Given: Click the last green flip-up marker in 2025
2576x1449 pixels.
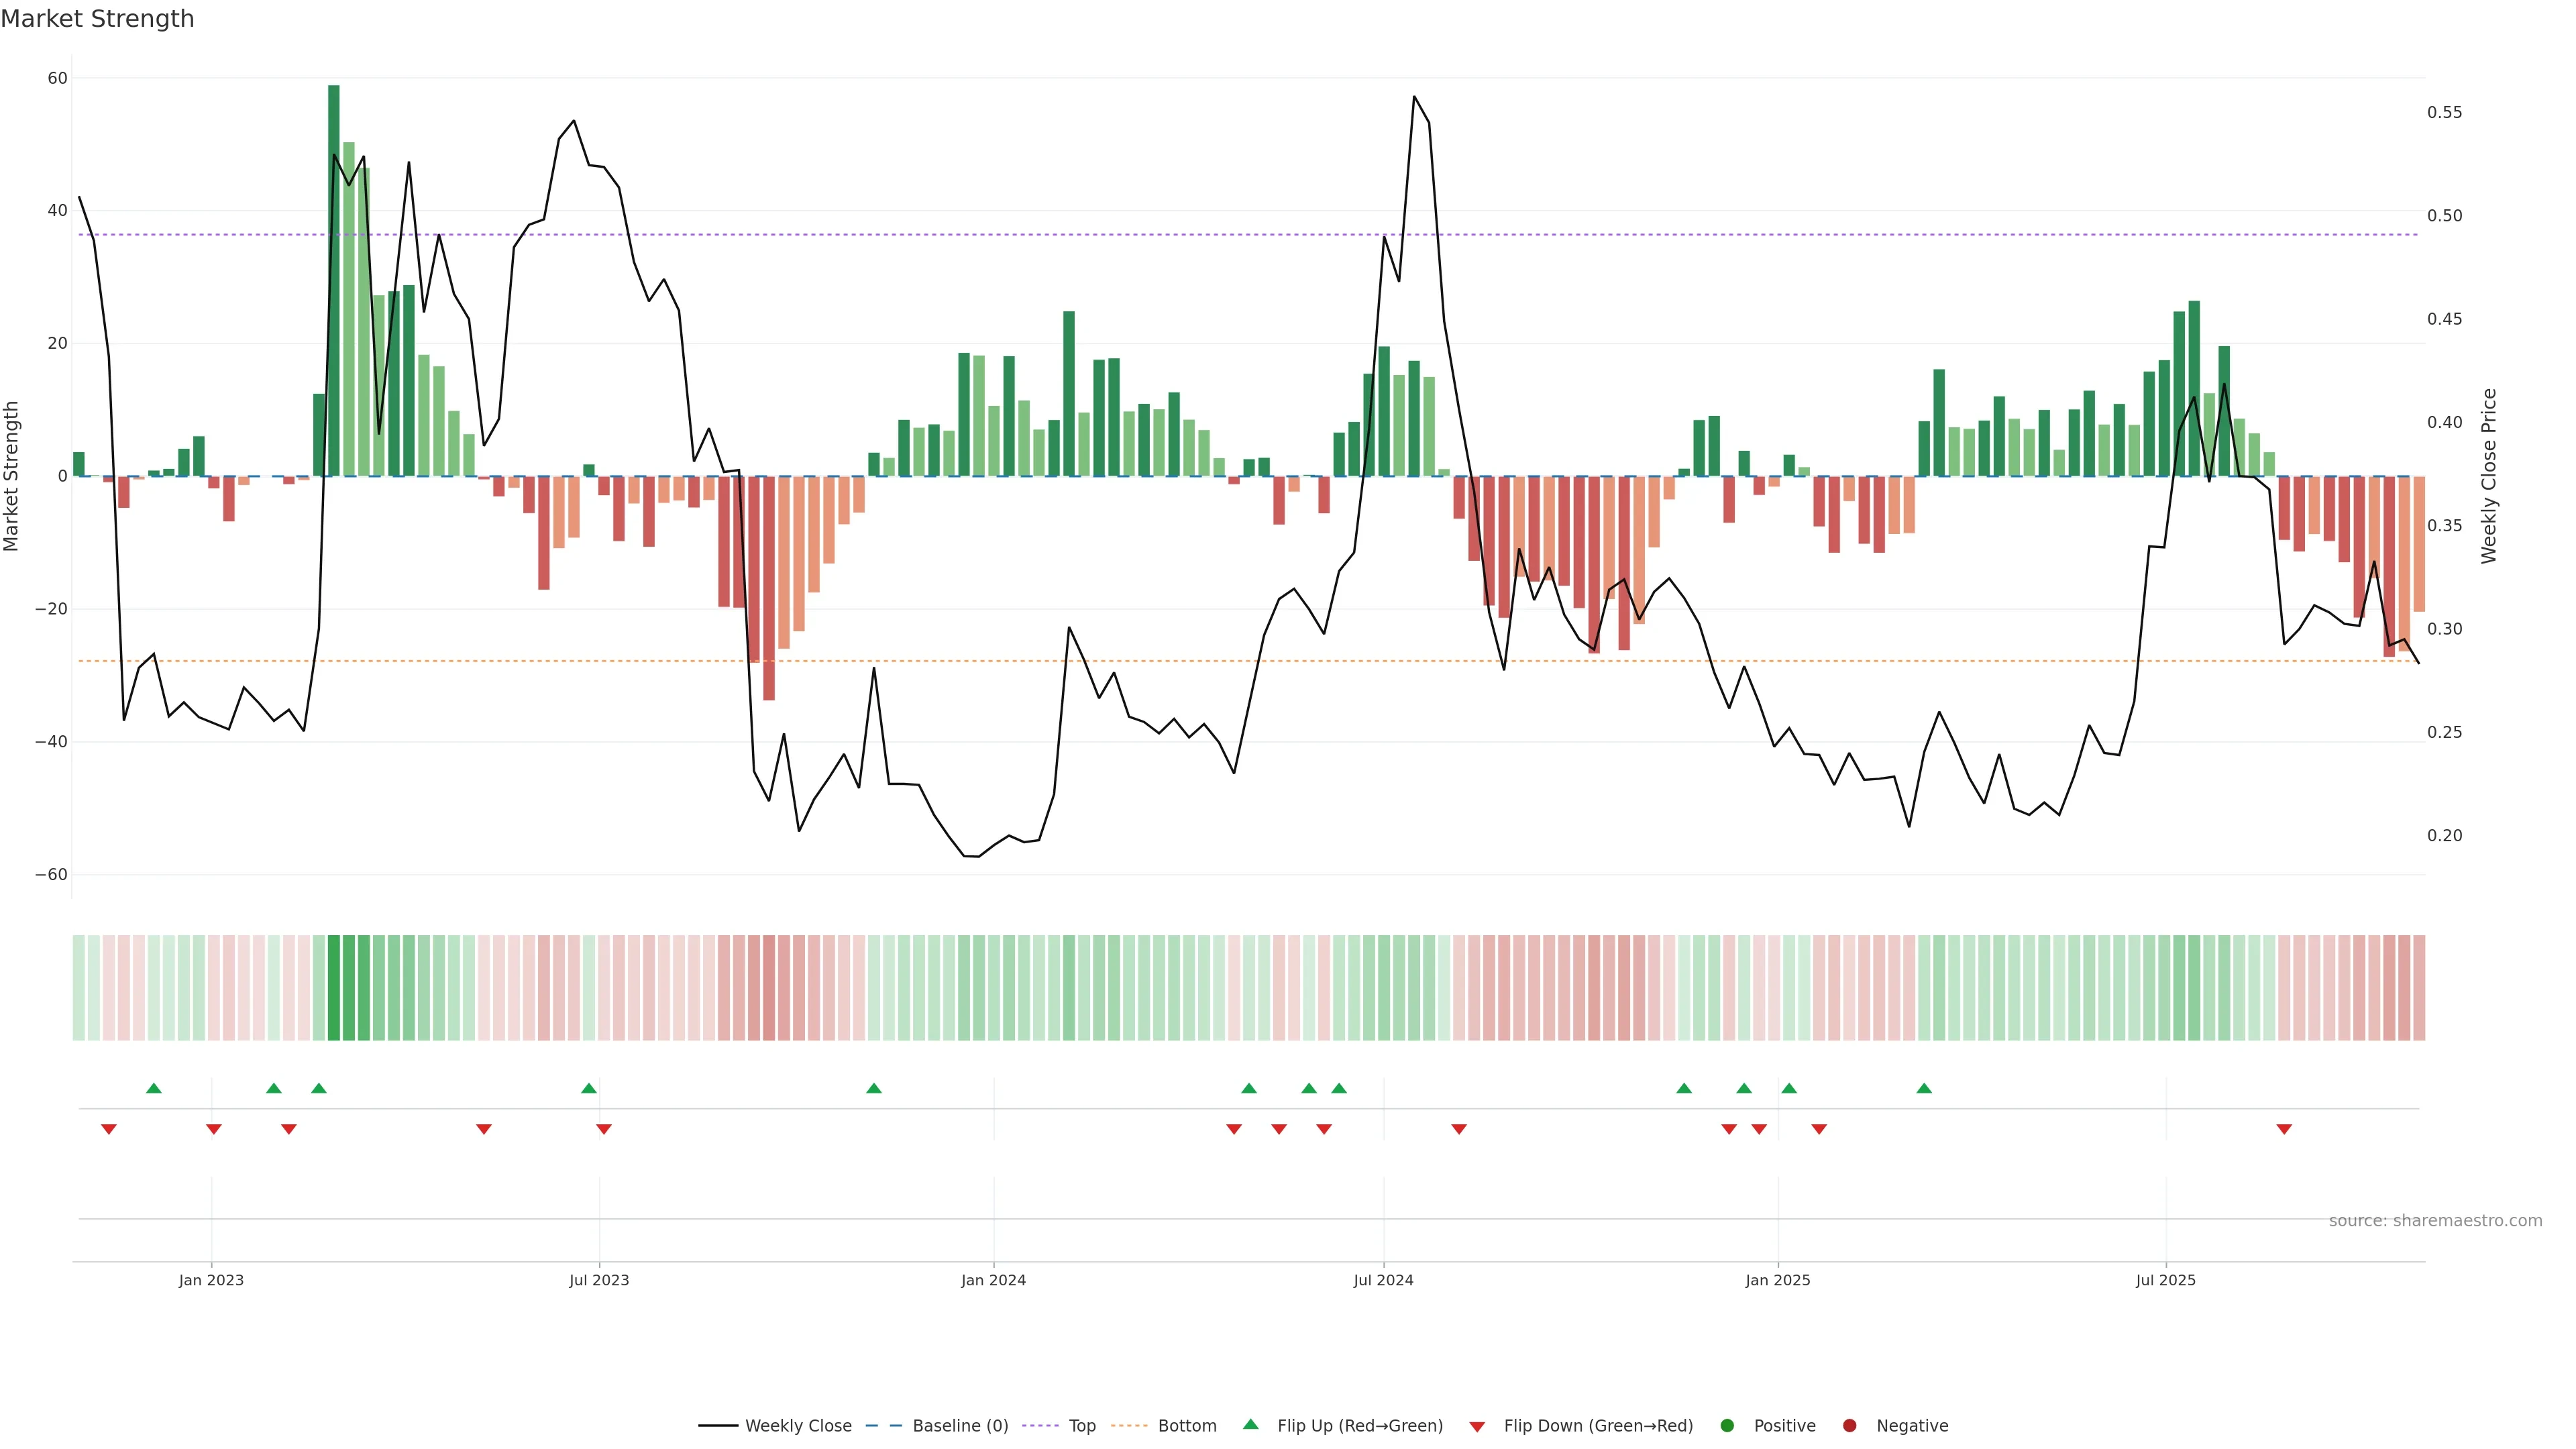Looking at the screenshot, I should pyautogui.click(x=1924, y=1088).
